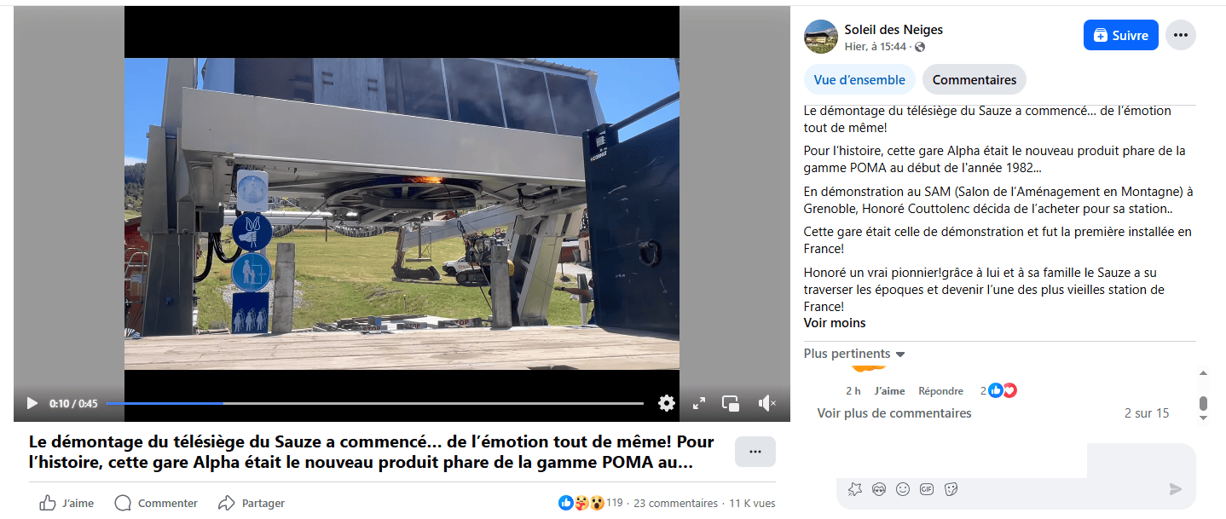1226x519 pixels.
Task: Share the post with Partager
Action: tap(252, 503)
